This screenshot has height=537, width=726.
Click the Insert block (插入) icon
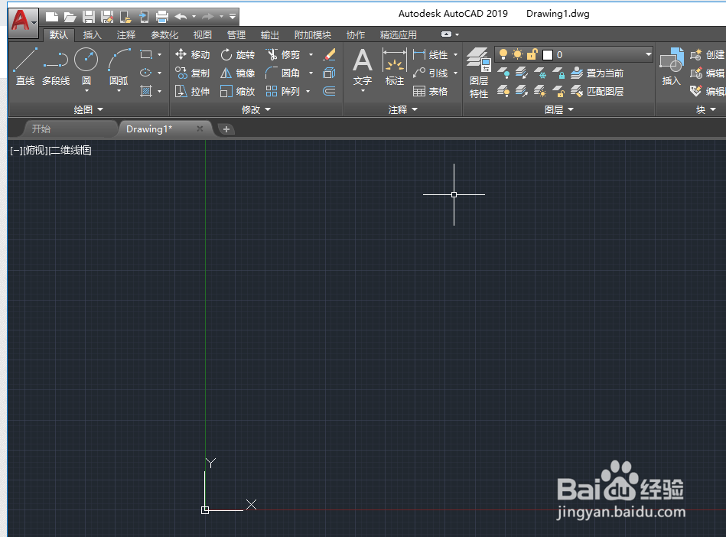(672, 67)
